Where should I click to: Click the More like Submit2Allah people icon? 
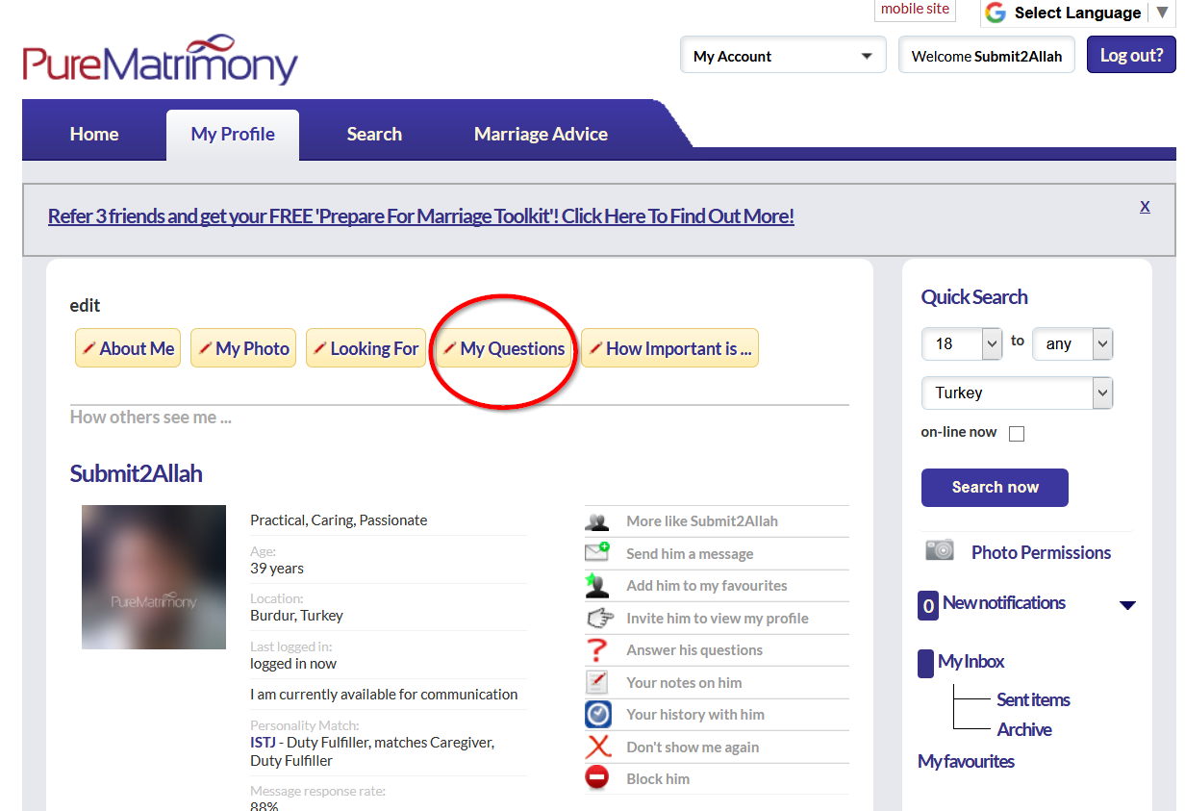click(597, 521)
